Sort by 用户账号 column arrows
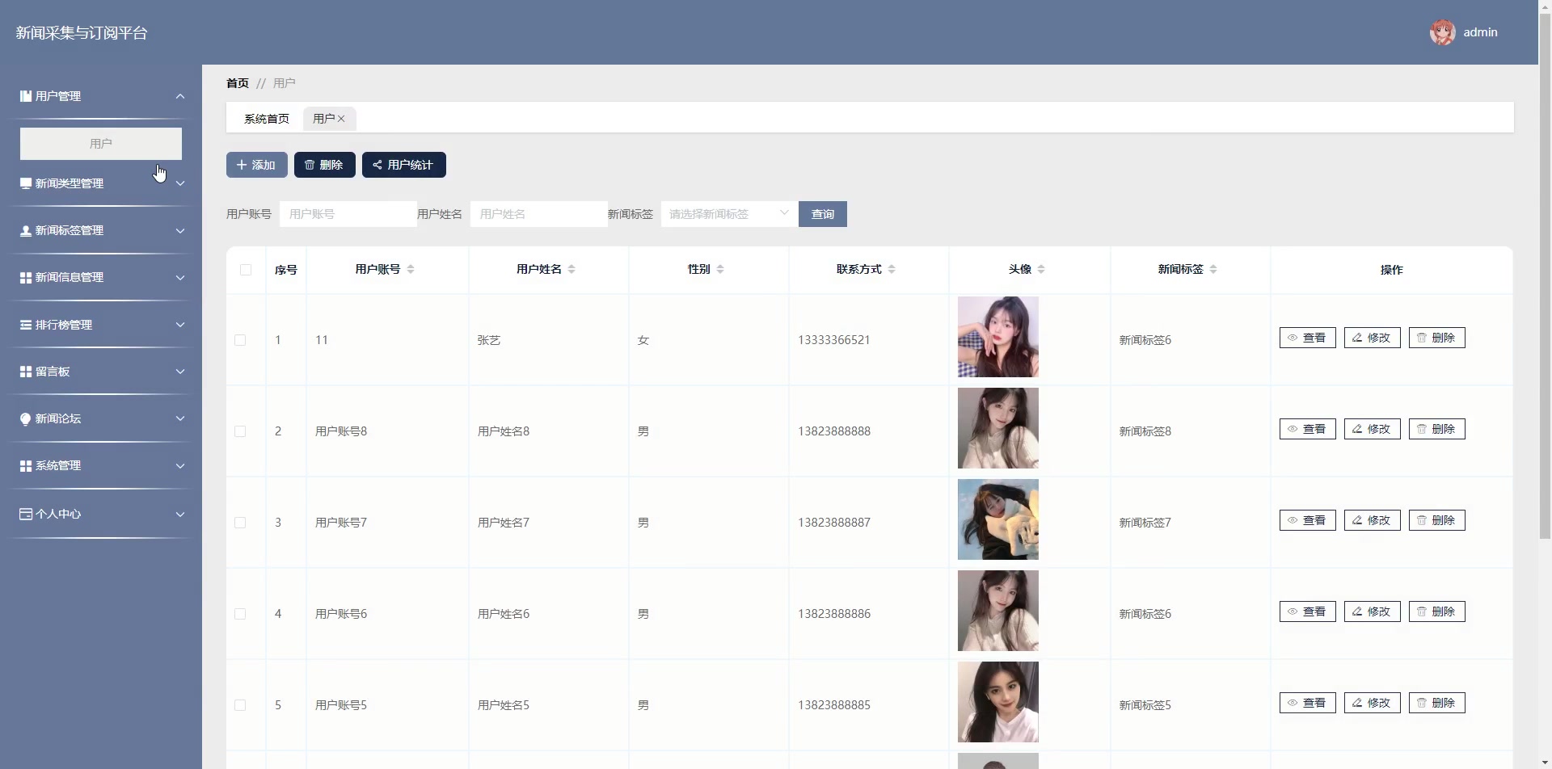Image resolution: width=1552 pixels, height=769 pixels. click(x=411, y=269)
